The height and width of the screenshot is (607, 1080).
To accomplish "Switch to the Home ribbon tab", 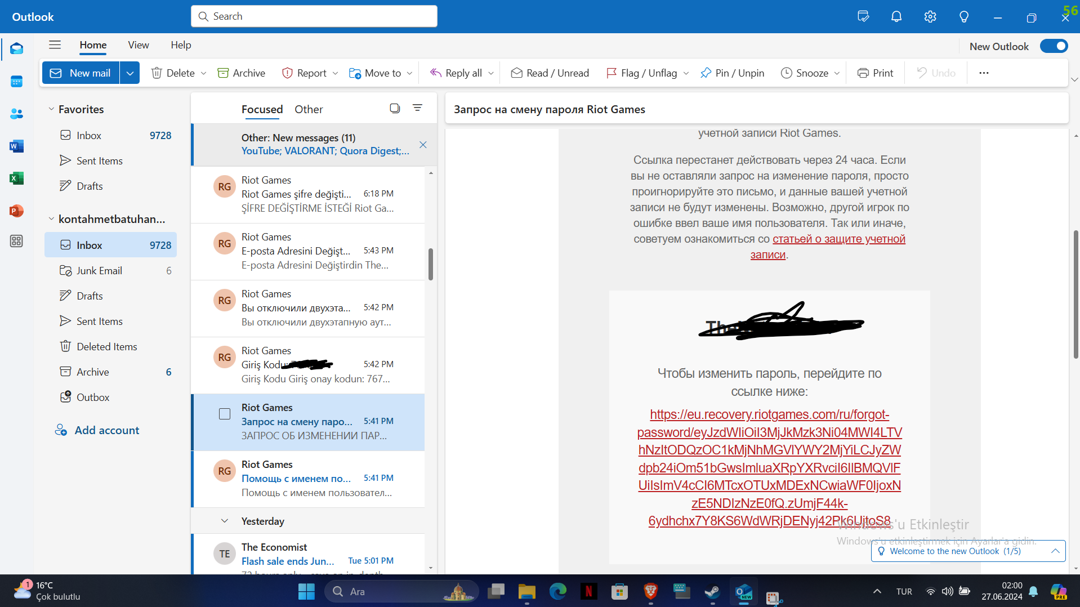I will pyautogui.click(x=93, y=45).
